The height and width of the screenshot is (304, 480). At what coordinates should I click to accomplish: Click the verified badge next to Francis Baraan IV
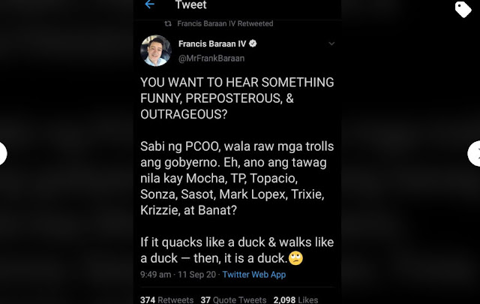pos(252,43)
